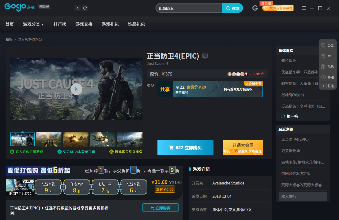Select the first Just Cause 4 cover thumbnail
This screenshot has width=339, height=220.
[x=22, y=139]
